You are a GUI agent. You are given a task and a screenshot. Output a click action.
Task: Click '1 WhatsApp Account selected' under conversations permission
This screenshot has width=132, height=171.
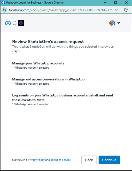click(31, 84)
